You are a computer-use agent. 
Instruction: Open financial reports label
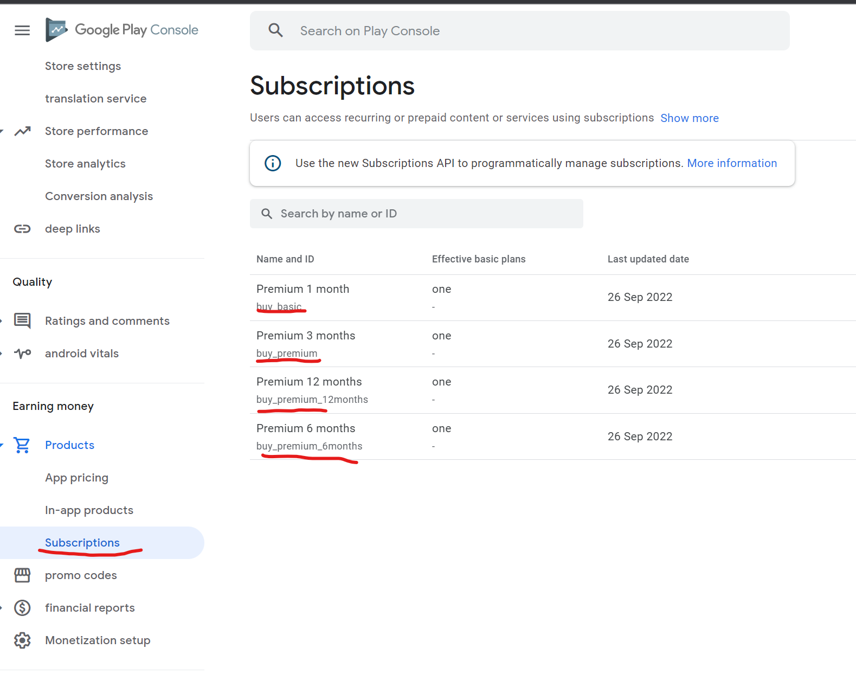pyautogui.click(x=90, y=608)
